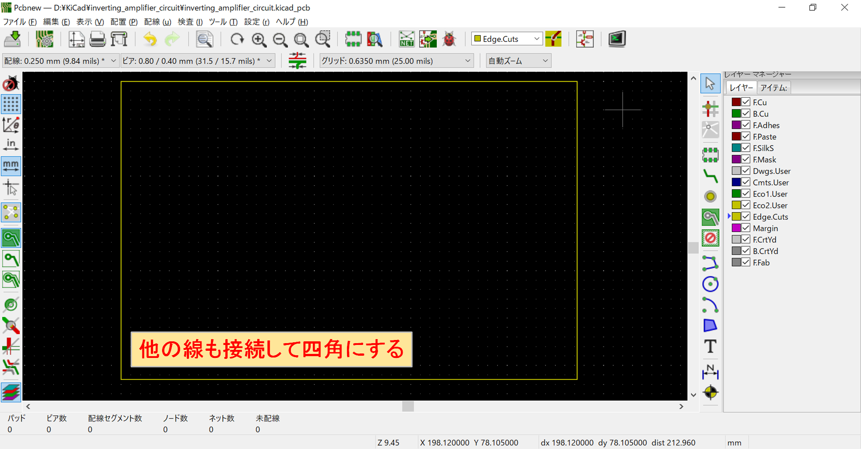Select the Add Text tool
This screenshot has width=861, height=449.
(711, 347)
